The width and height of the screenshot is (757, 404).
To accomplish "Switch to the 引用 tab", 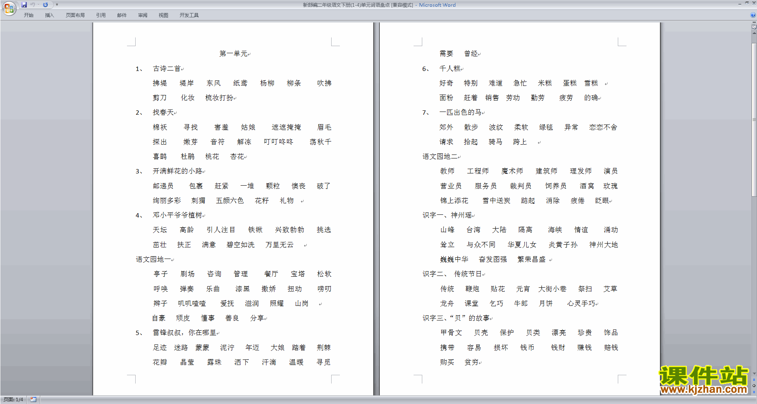I will pyautogui.click(x=101, y=15).
